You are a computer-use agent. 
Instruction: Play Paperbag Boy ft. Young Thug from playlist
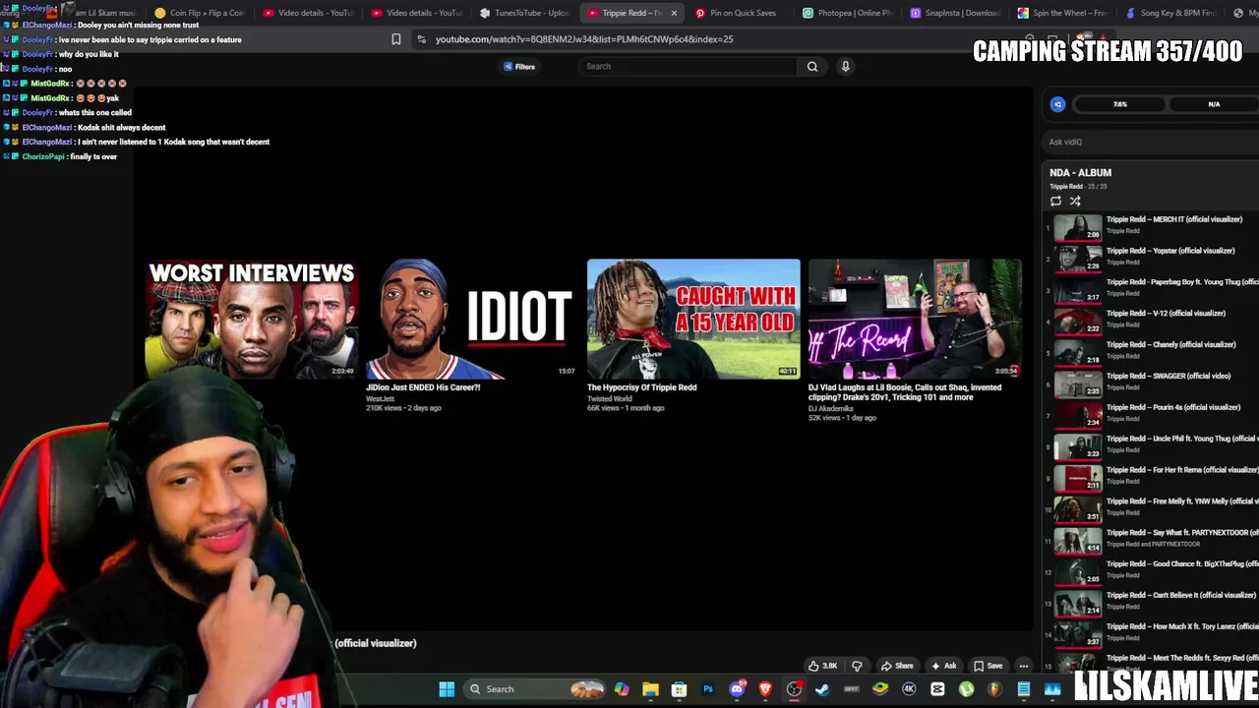[1153, 291]
